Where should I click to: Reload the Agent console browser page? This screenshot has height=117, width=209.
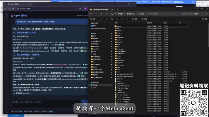[13, 8]
